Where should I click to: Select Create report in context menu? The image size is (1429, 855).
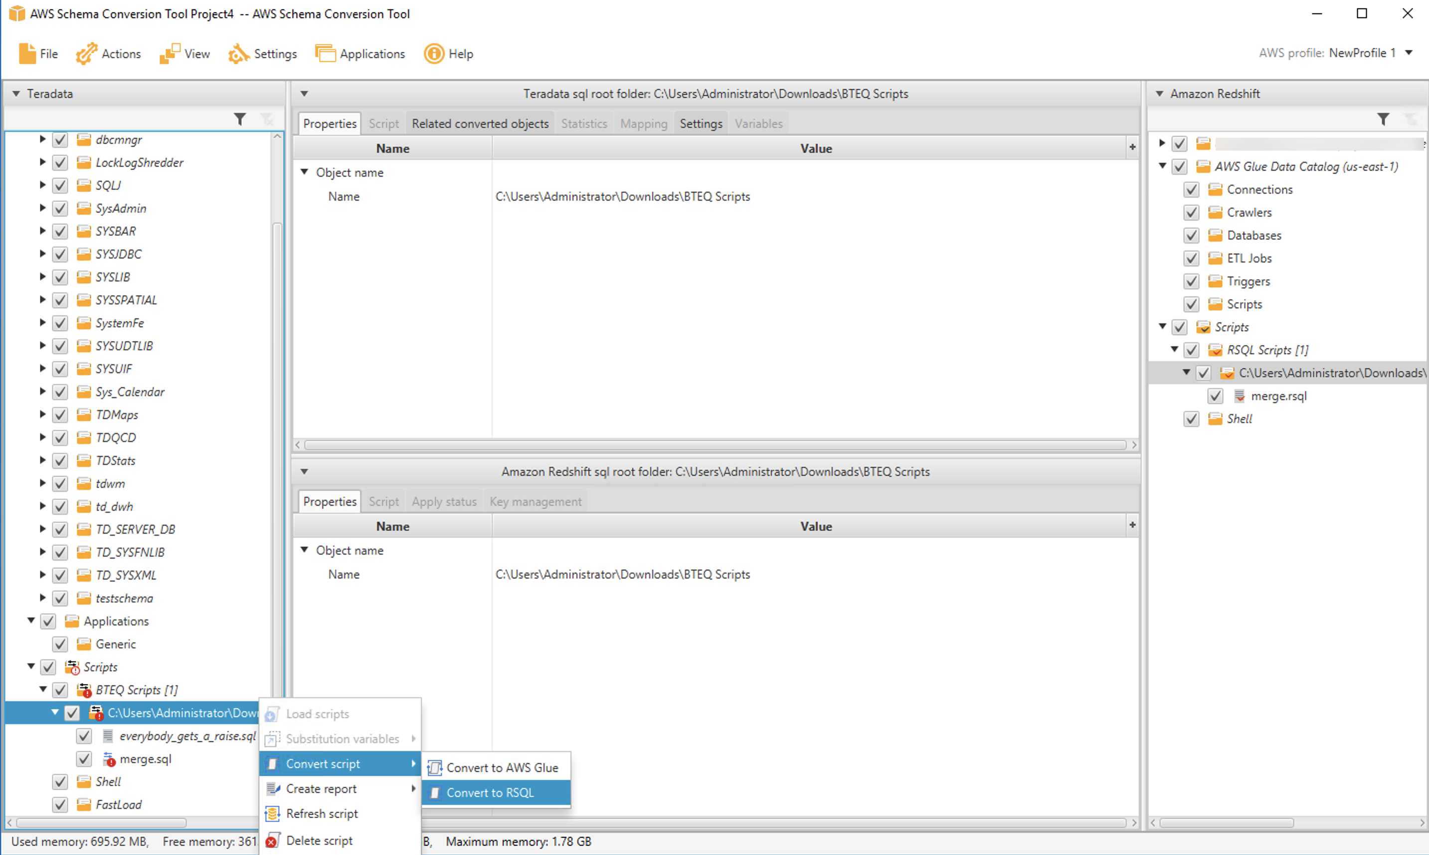click(321, 789)
